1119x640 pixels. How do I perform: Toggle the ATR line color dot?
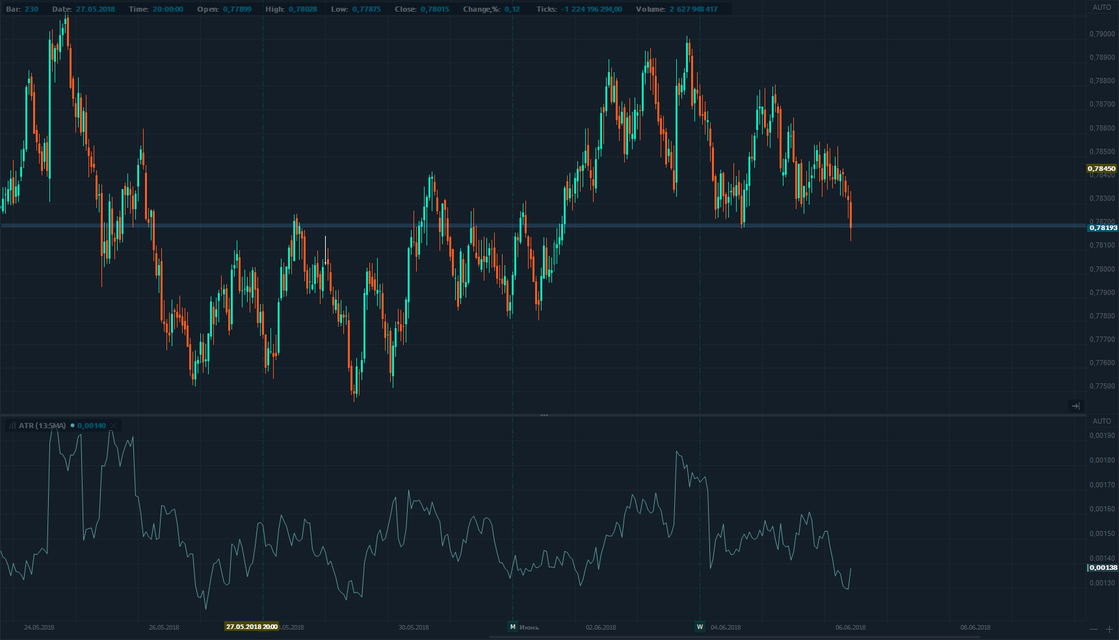(72, 426)
